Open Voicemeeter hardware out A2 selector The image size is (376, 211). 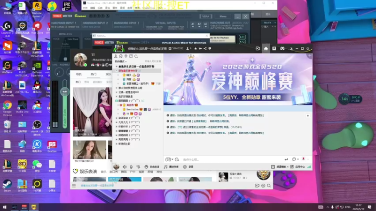pyautogui.click(x=199, y=25)
